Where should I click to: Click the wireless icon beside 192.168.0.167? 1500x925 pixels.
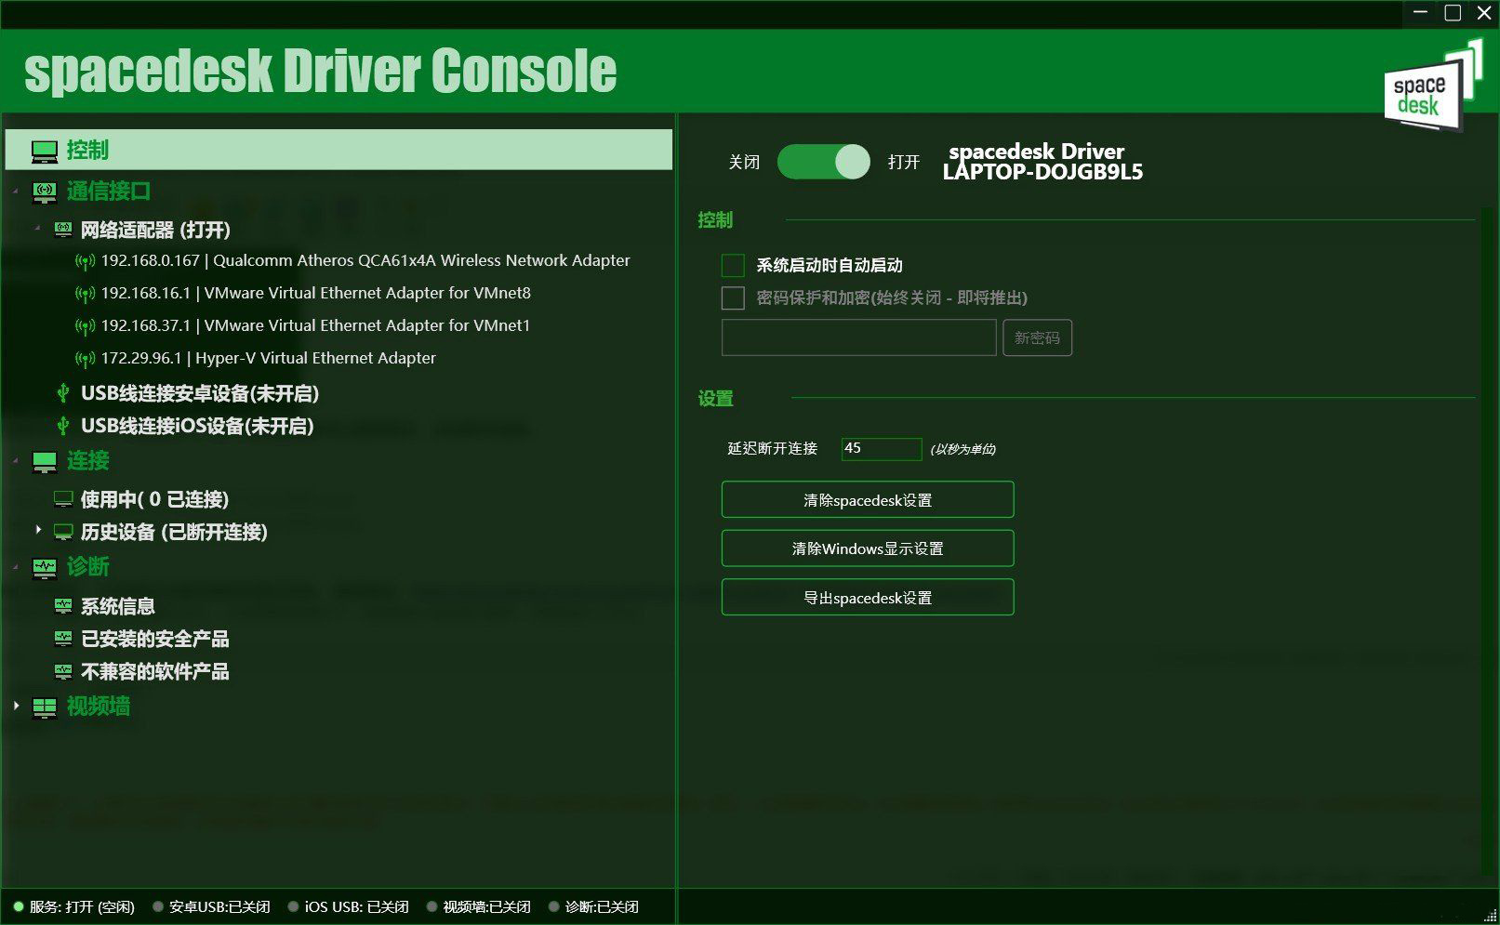[x=85, y=261]
